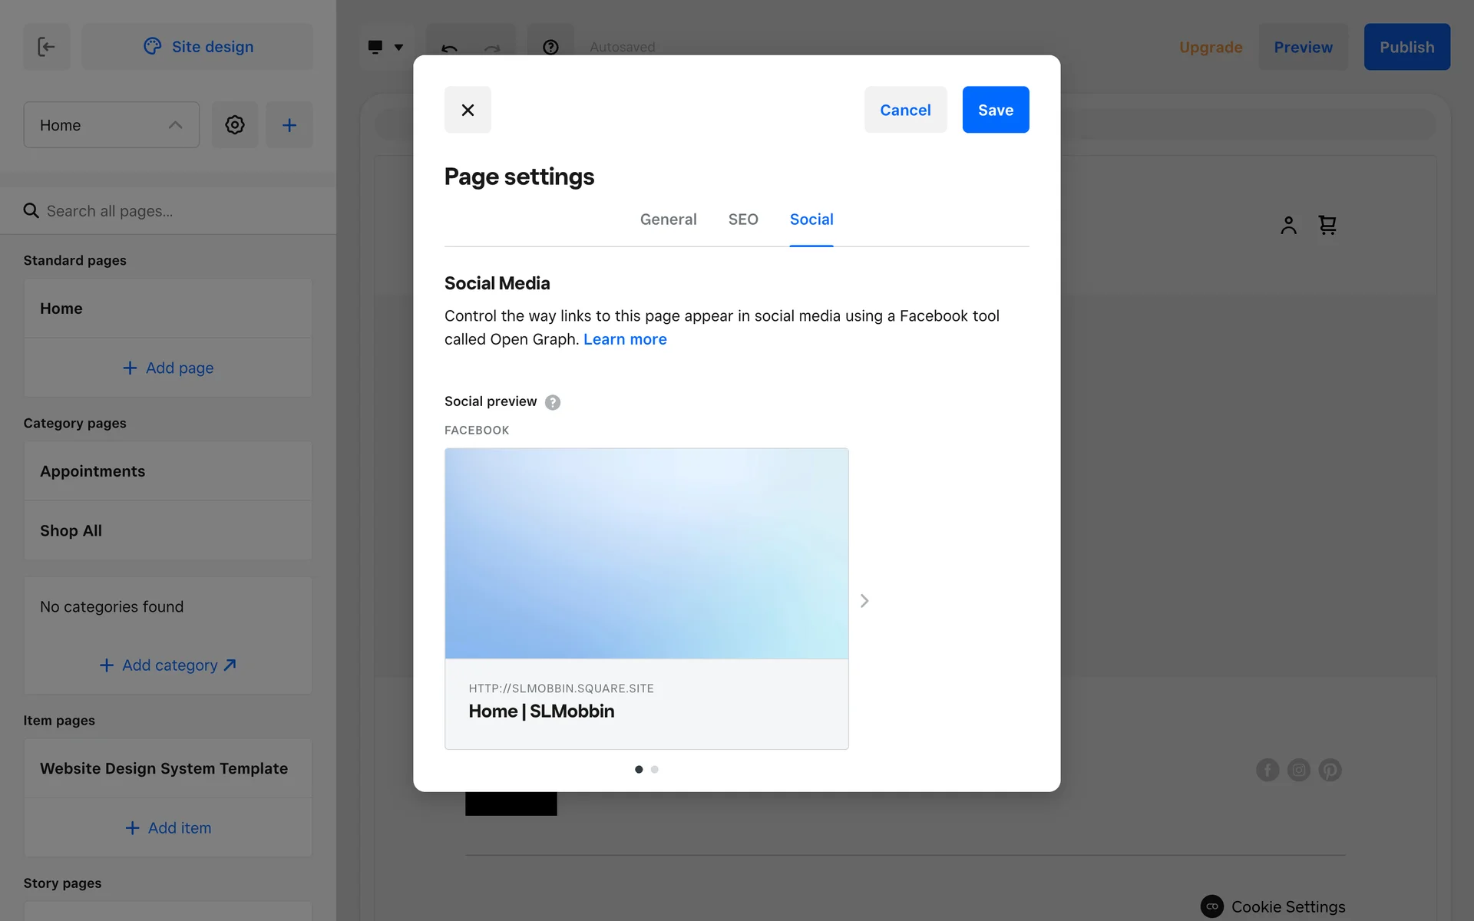Screen dimensions: 1474x921
Task: Expand the Home page selector dropdown
Action: (111, 125)
